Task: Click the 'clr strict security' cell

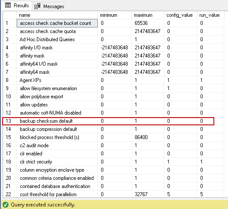Action: pyautogui.click(x=57, y=162)
